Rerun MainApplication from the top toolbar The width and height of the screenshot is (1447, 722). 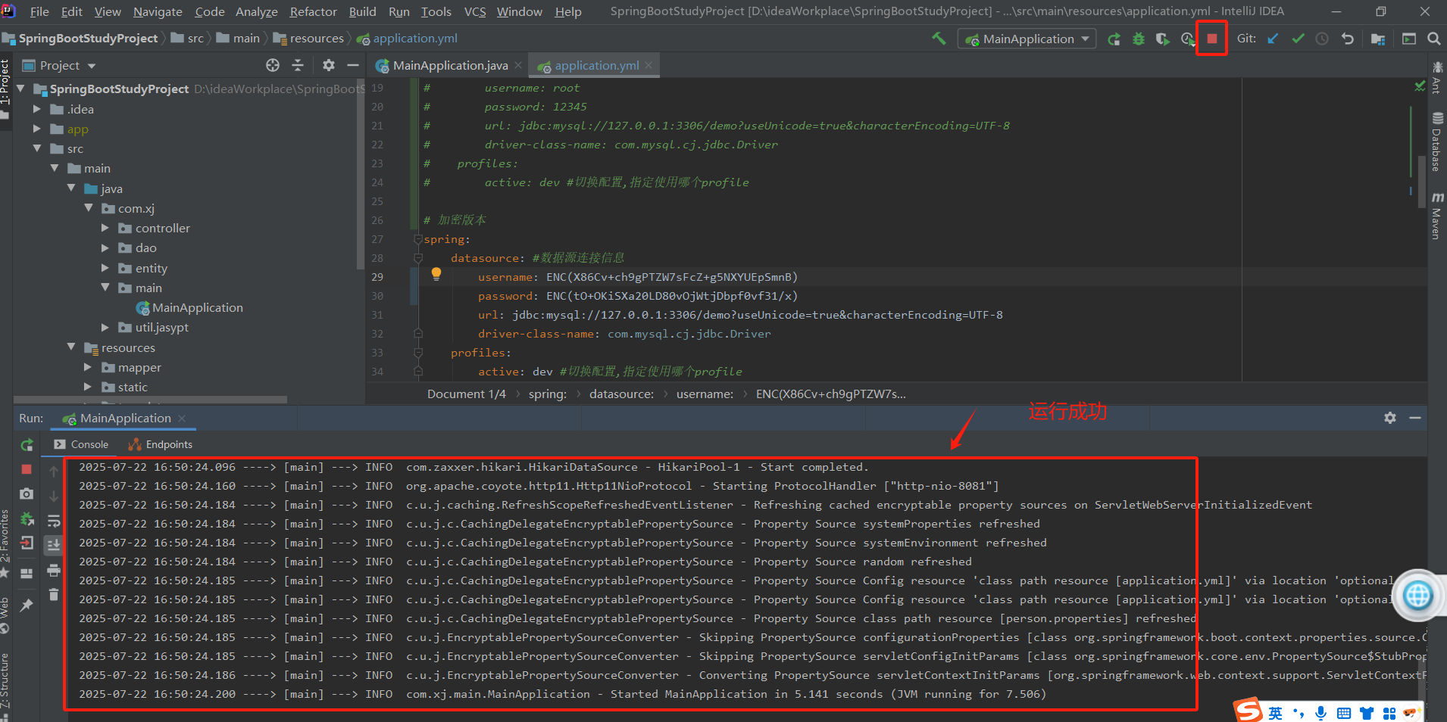[x=1114, y=39]
